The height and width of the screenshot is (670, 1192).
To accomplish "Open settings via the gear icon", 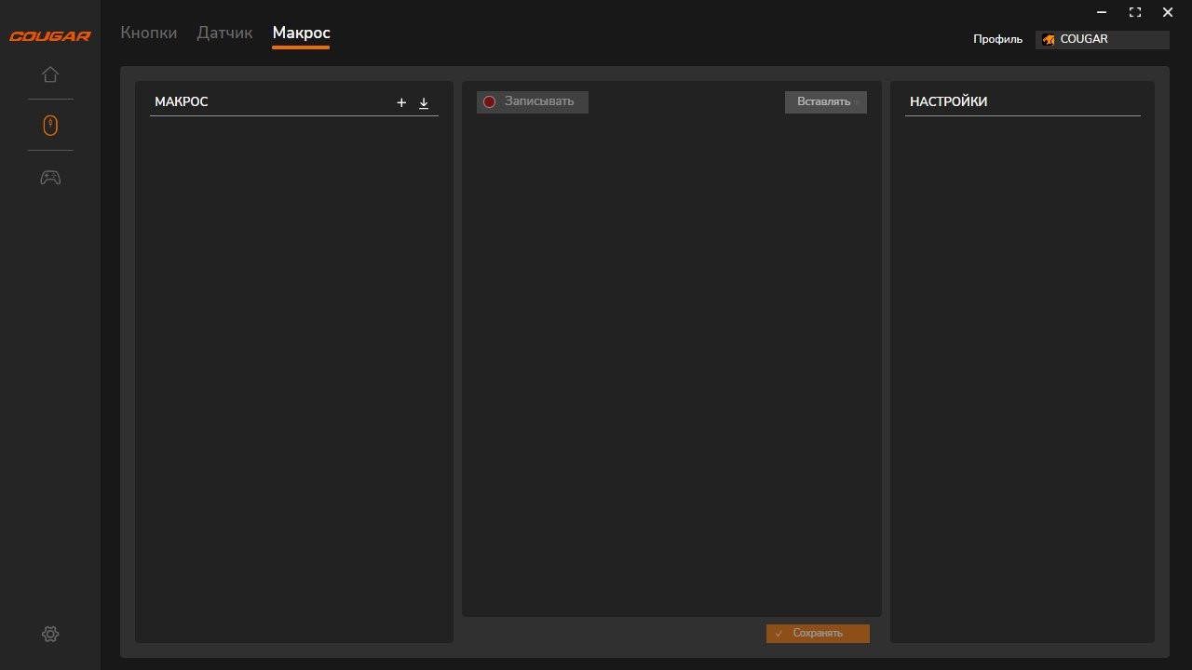I will coord(50,634).
